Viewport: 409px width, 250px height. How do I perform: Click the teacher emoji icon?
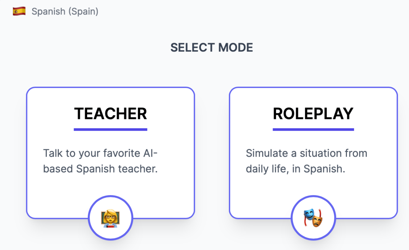(x=110, y=218)
